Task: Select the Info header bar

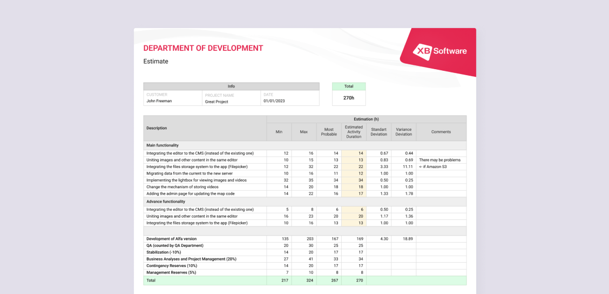Action: tap(231, 86)
